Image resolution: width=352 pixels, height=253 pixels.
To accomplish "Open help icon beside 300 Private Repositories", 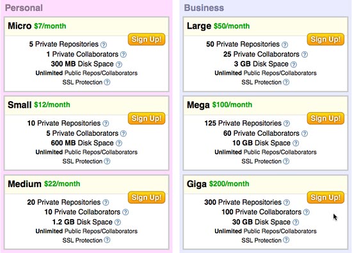I will pos(287,202).
